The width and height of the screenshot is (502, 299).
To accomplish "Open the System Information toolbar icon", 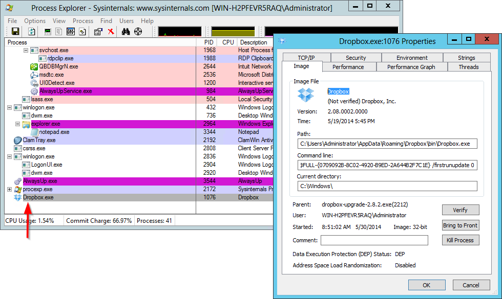I will point(47,31).
